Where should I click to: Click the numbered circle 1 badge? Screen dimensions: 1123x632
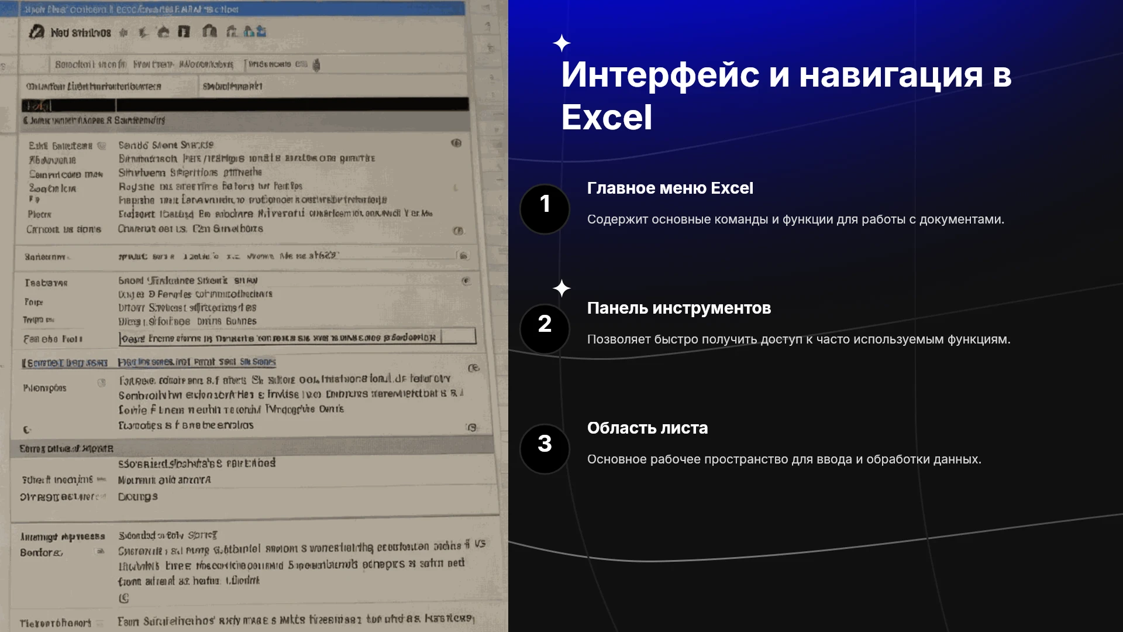coord(545,209)
